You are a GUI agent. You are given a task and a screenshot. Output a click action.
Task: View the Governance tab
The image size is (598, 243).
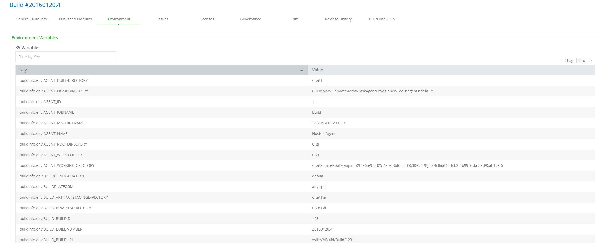[x=251, y=19]
